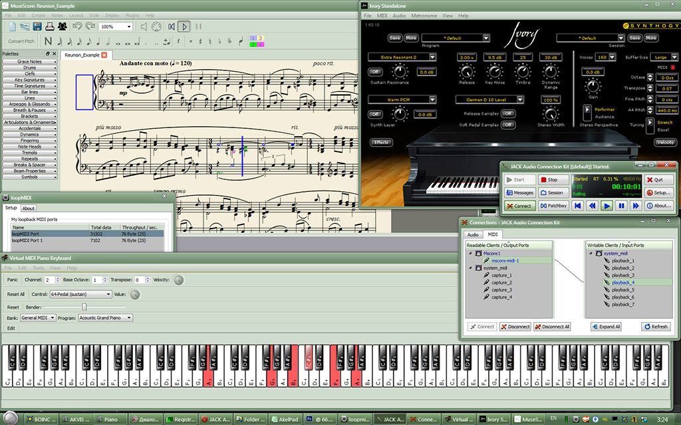Open the Metronome menu in Ivory Standalone
681x425 pixels.
424,16
